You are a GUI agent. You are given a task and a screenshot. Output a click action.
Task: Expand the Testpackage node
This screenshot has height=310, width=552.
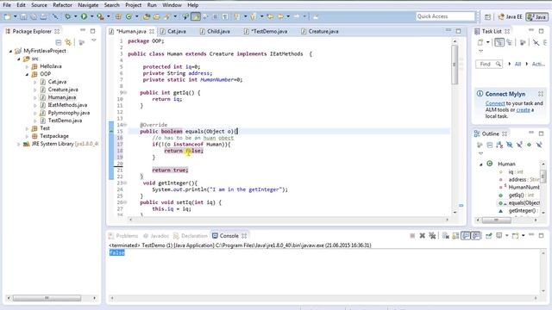(x=27, y=136)
